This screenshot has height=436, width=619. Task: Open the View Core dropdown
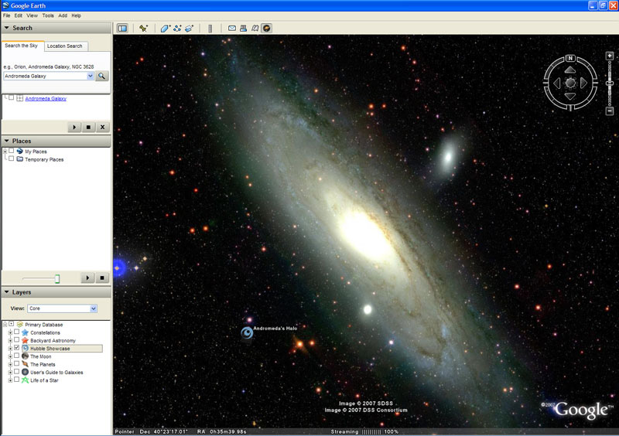[x=93, y=308]
